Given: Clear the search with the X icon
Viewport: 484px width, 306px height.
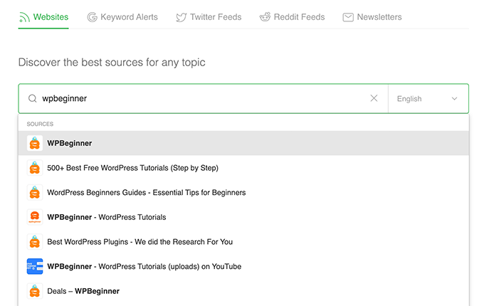Looking at the screenshot, I should pos(374,98).
